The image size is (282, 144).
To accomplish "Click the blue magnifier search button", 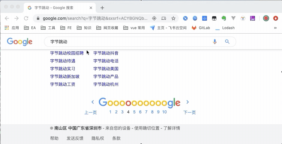I will 227,42.
